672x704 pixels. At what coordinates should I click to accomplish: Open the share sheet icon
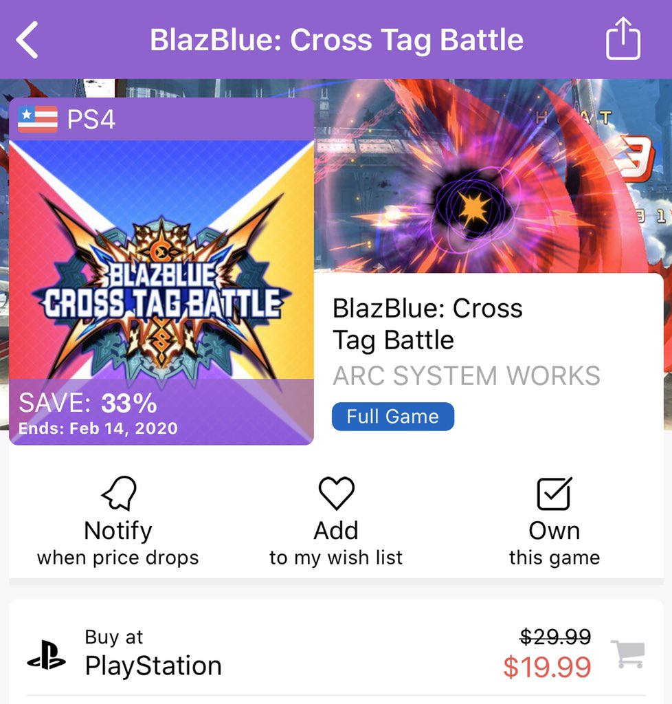[x=623, y=38]
